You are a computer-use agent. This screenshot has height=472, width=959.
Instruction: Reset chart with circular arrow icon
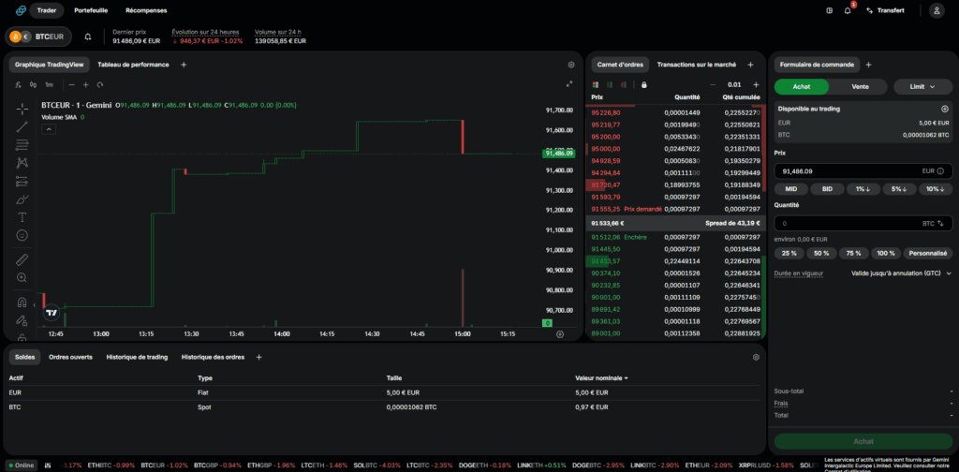(x=100, y=85)
